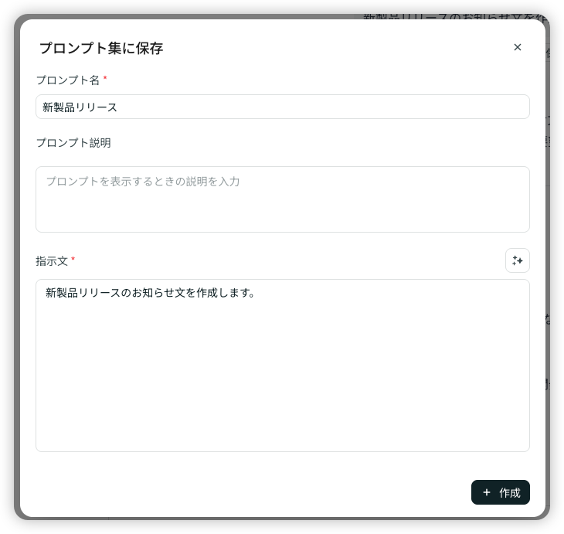Click the プロンプト名 field label
The height and width of the screenshot is (534, 564).
pyautogui.click(x=68, y=80)
